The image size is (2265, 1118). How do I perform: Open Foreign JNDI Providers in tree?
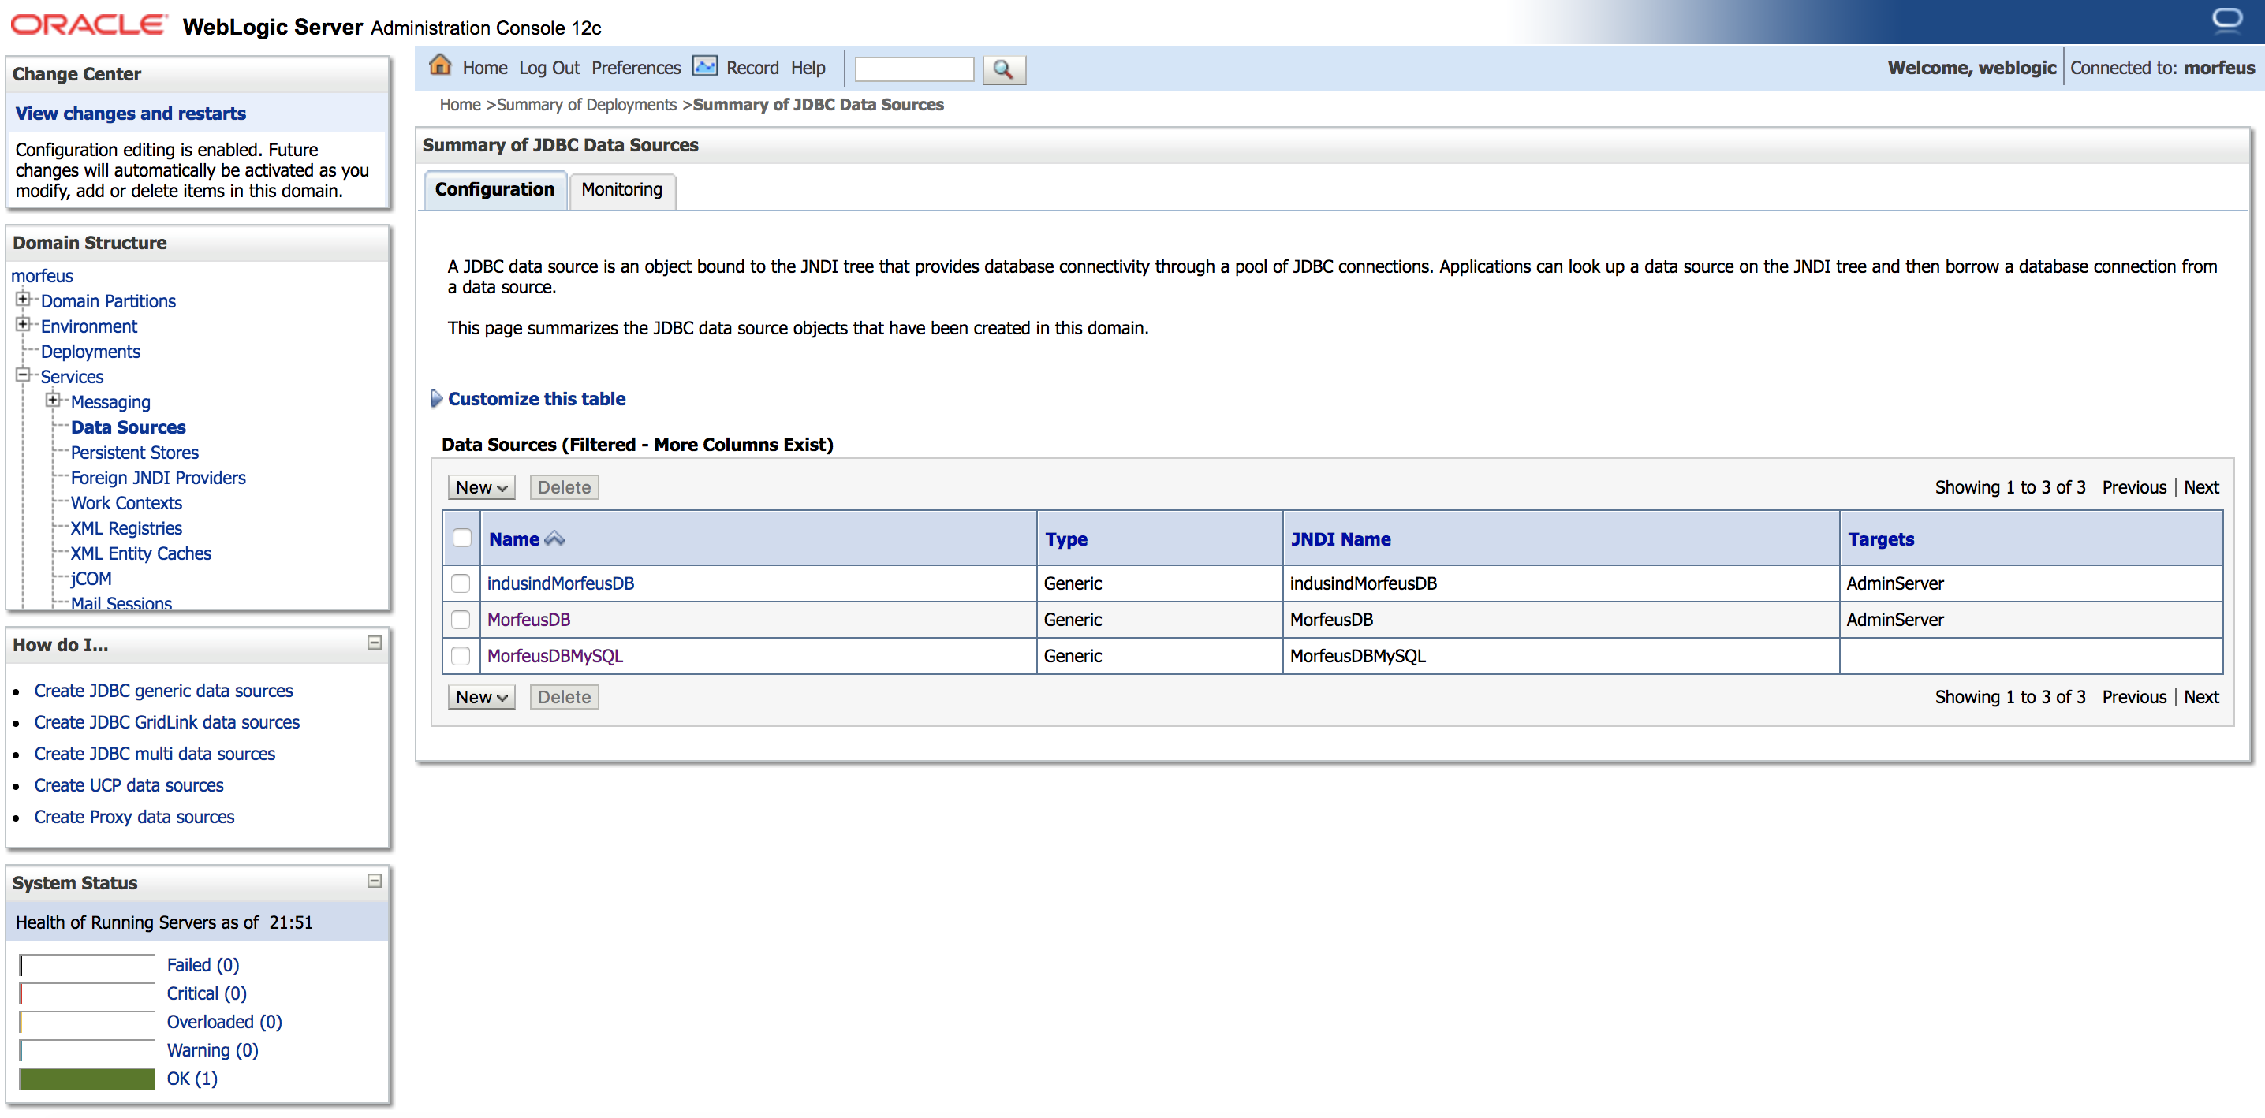pos(159,478)
